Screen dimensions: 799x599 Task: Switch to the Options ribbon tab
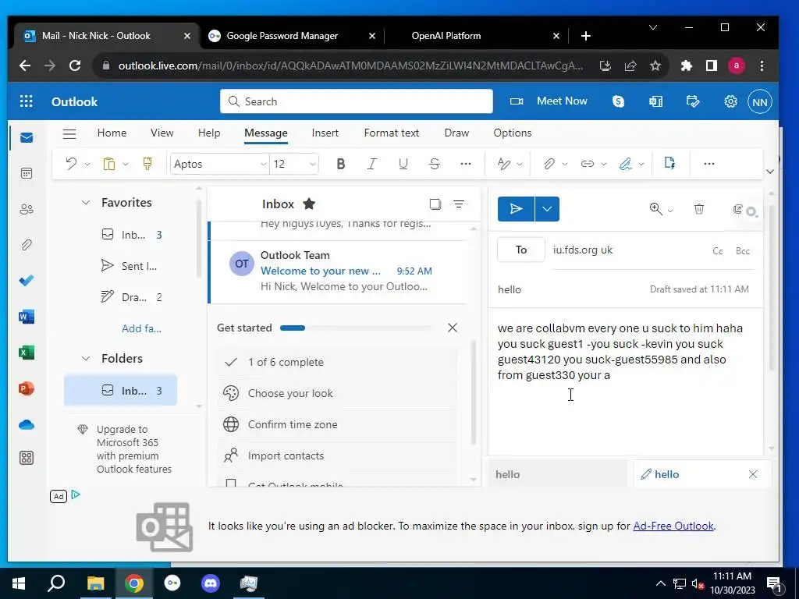512,133
